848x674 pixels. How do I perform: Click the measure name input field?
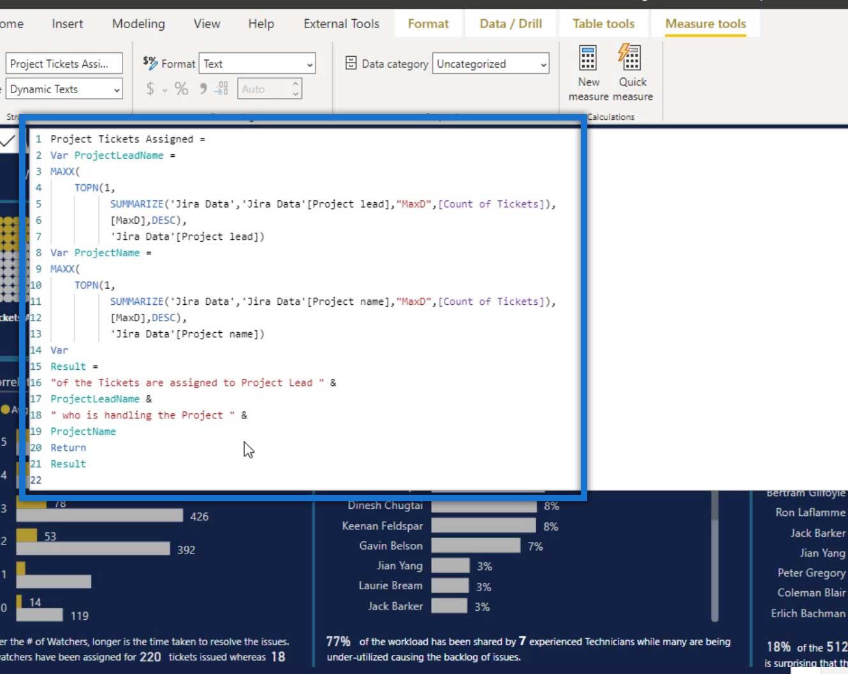64,64
